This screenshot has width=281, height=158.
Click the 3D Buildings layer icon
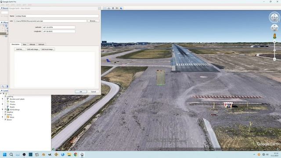pyautogui.click(x=8, y=109)
